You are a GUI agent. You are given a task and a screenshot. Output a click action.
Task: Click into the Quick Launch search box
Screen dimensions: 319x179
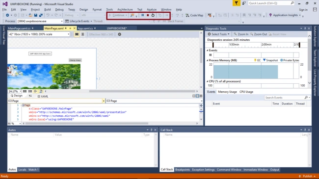(x=271, y=3)
